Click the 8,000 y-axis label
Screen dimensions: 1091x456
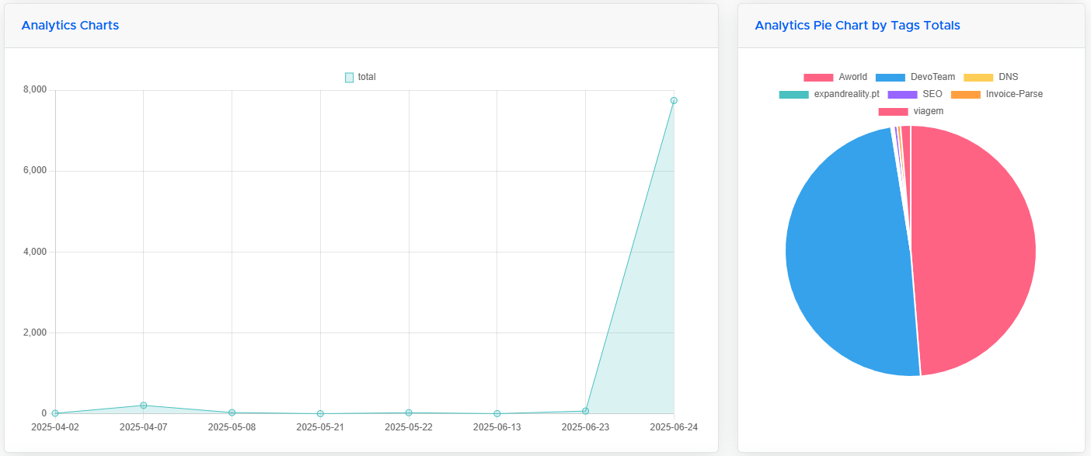point(35,90)
